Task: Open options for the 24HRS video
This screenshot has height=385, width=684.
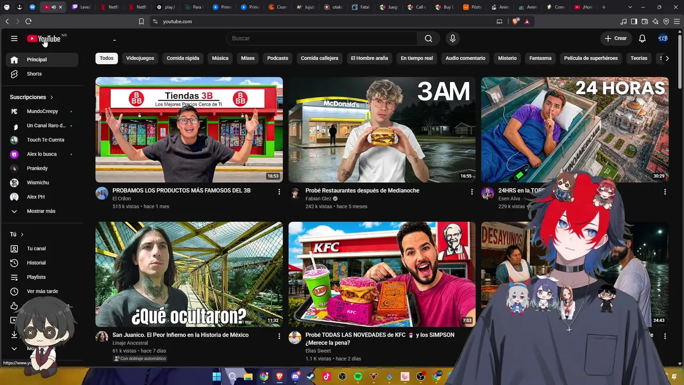Action: 665,191
